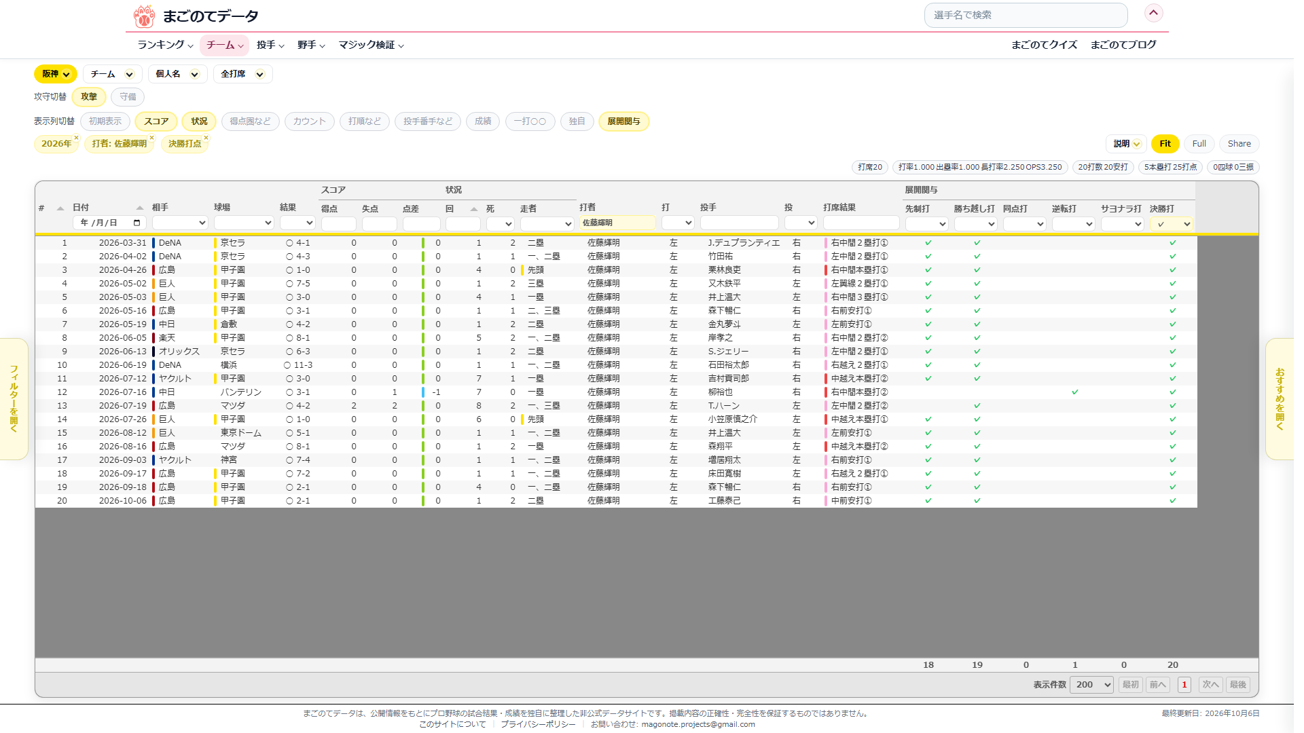Screen dimensions: 1304x733
Task: Open the ランキング menu
Action: point(165,45)
